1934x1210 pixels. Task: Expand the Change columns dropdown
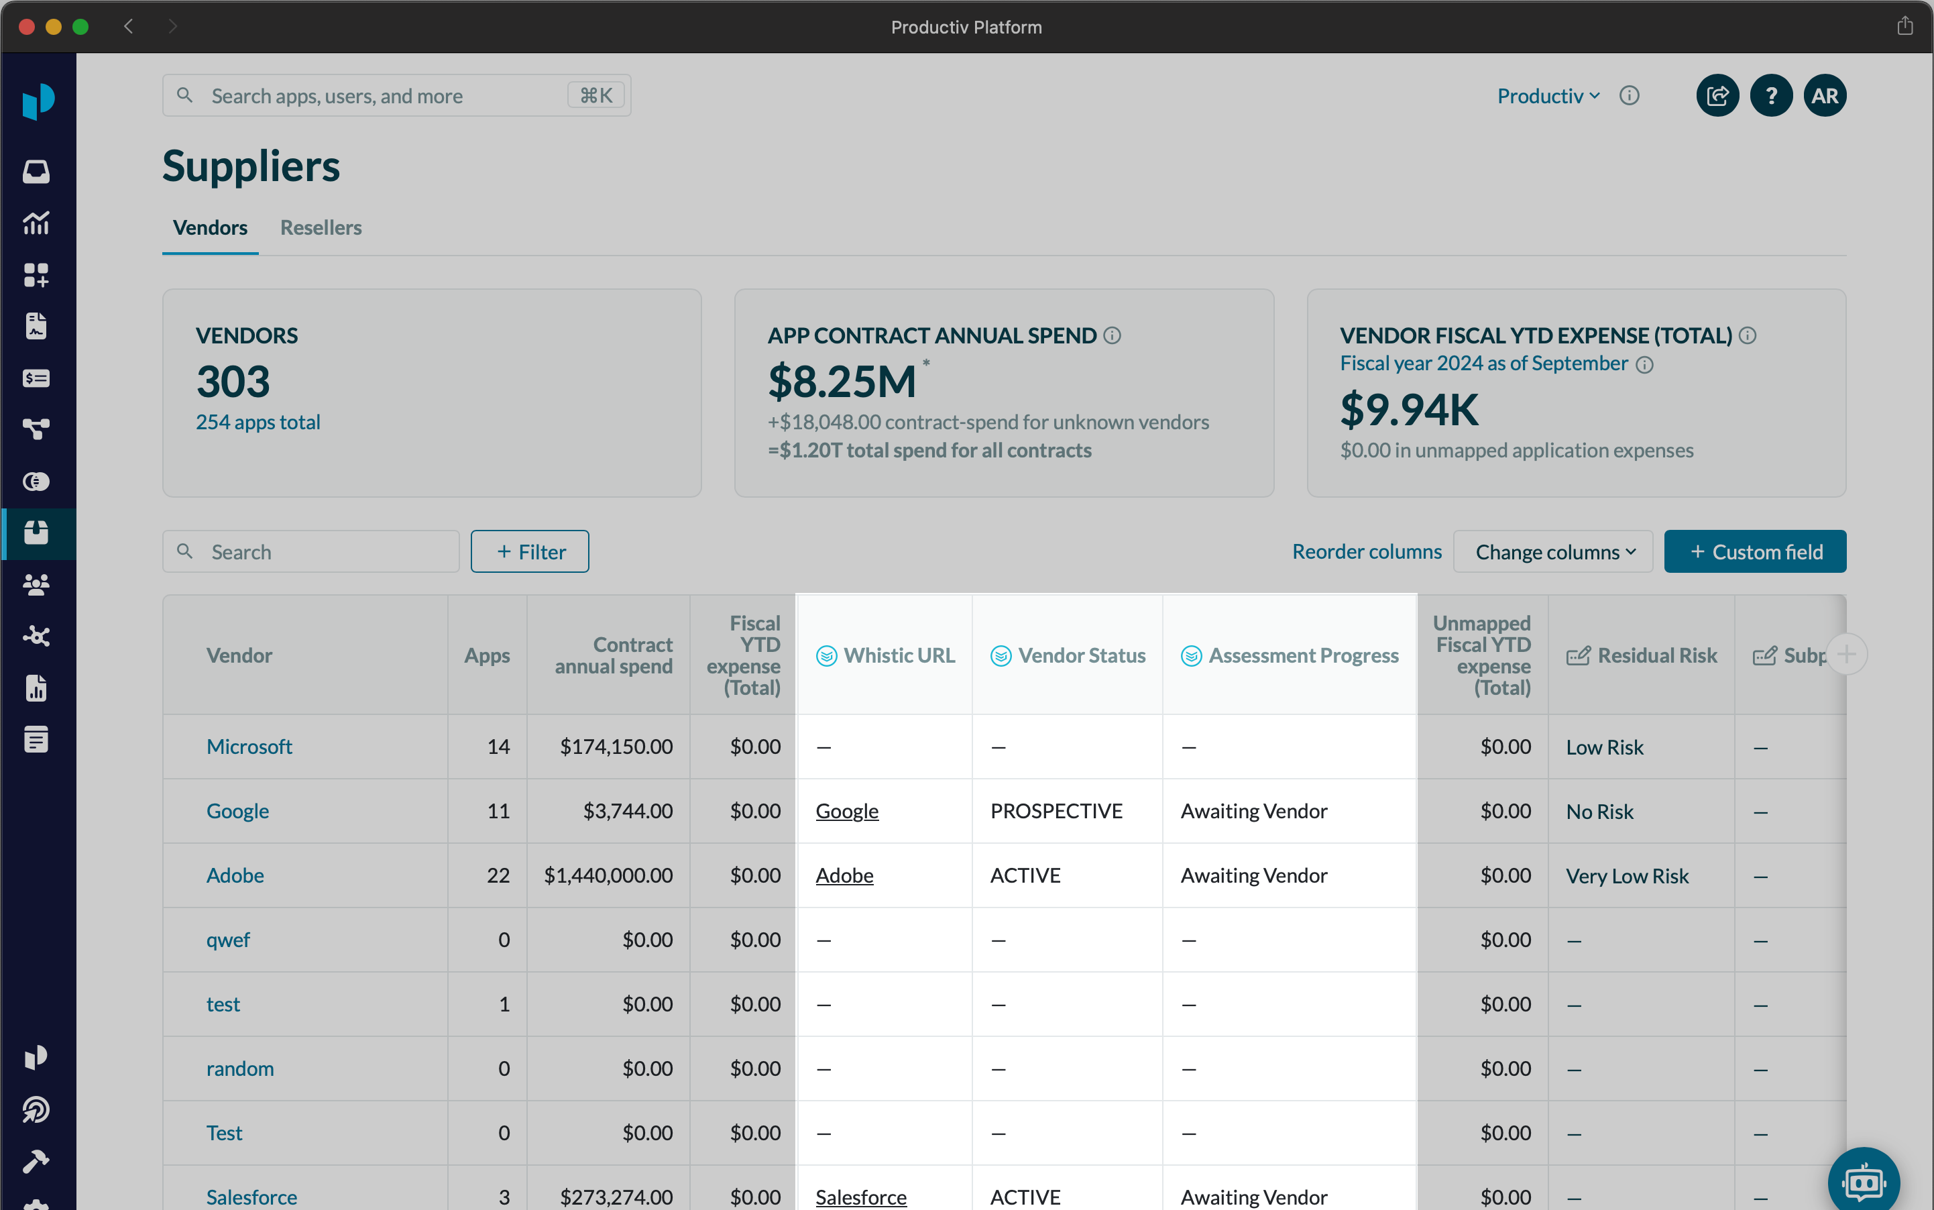(1552, 552)
